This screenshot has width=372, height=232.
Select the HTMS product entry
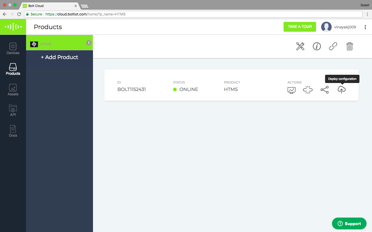pyautogui.click(x=59, y=44)
